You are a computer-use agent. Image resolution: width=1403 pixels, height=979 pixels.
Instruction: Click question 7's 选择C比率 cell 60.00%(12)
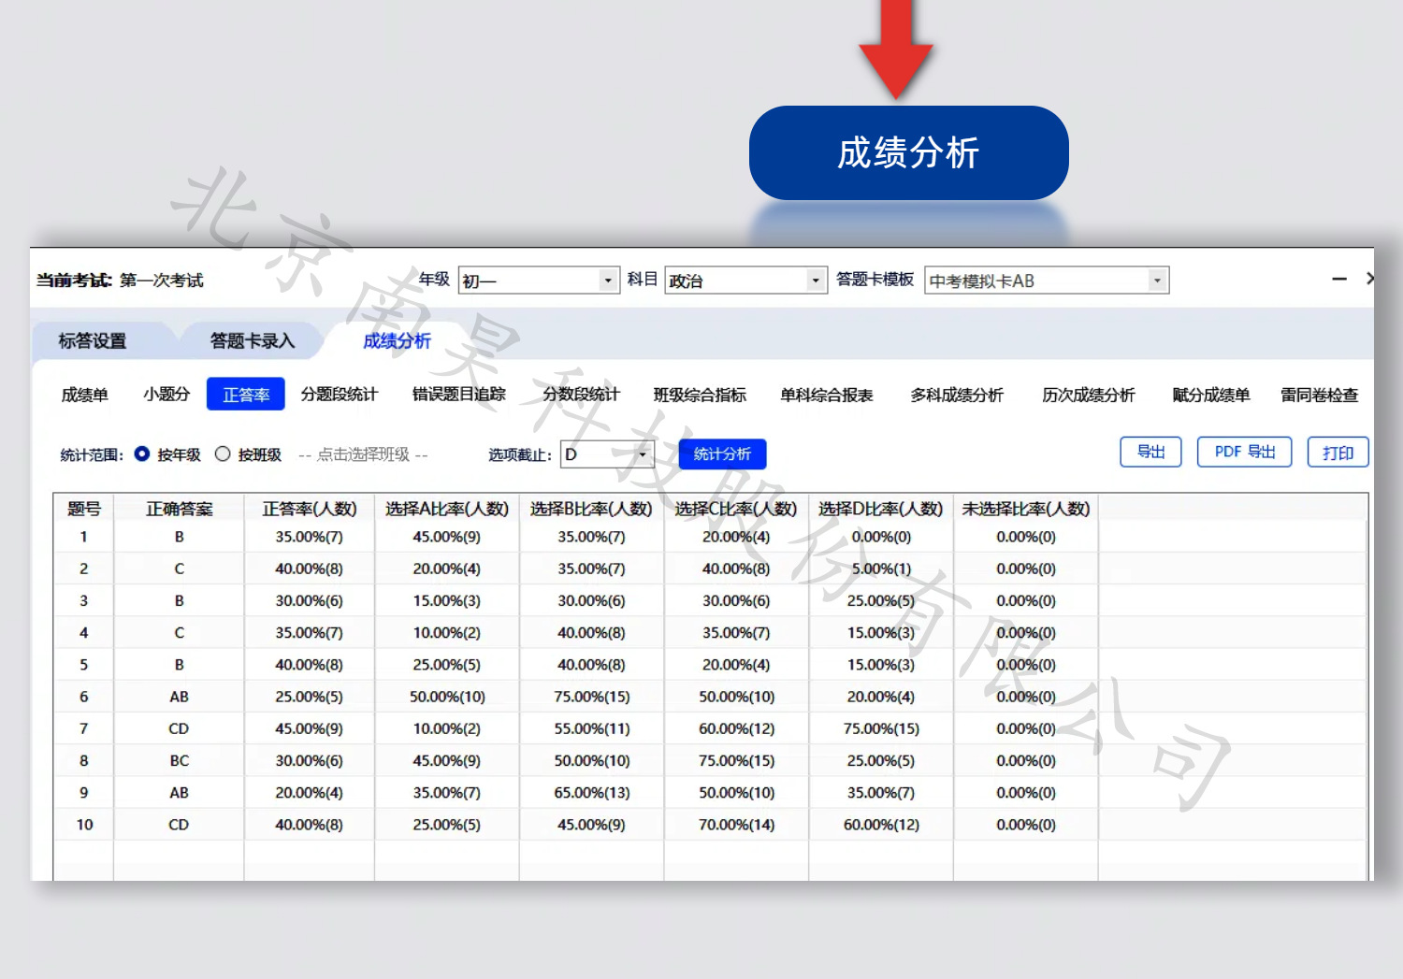coord(736,728)
